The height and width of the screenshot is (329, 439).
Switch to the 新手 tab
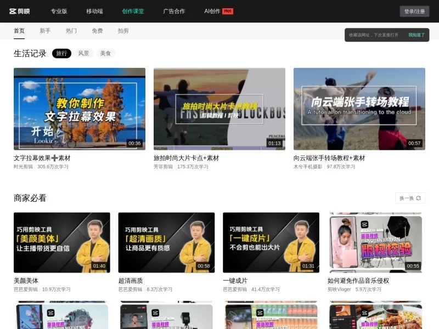tap(46, 31)
